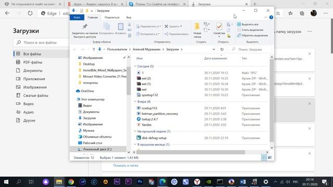Collapse the В прошлом месяце (1) group

tap(135, 144)
